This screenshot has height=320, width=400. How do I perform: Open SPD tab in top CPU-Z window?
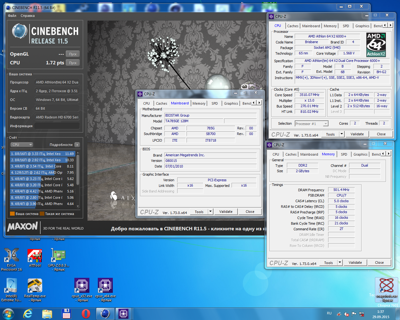click(x=346, y=26)
